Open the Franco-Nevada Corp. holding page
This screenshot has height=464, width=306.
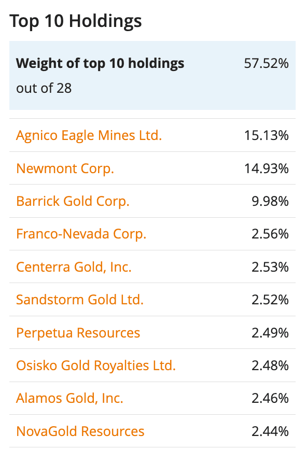coord(81,234)
